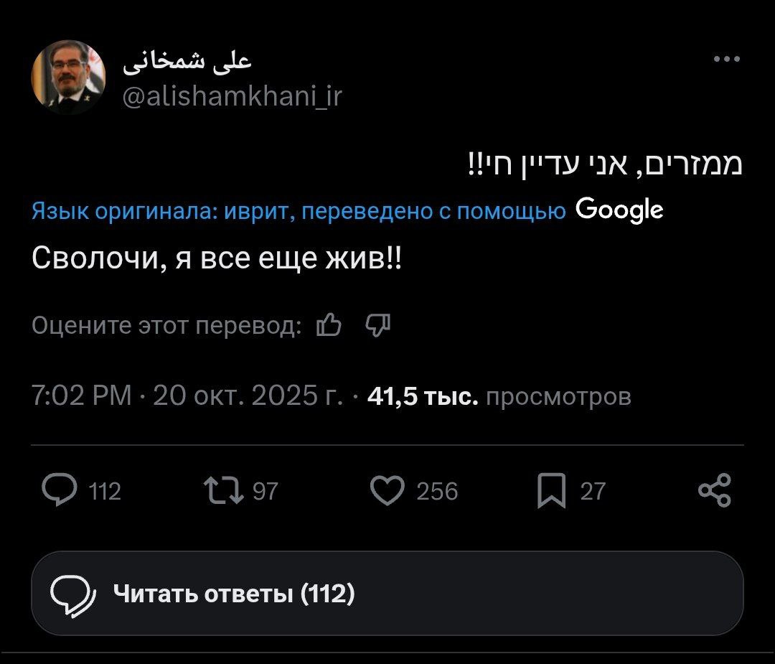
Task: Click the 7:02 PM post timestamp
Action: 82,396
